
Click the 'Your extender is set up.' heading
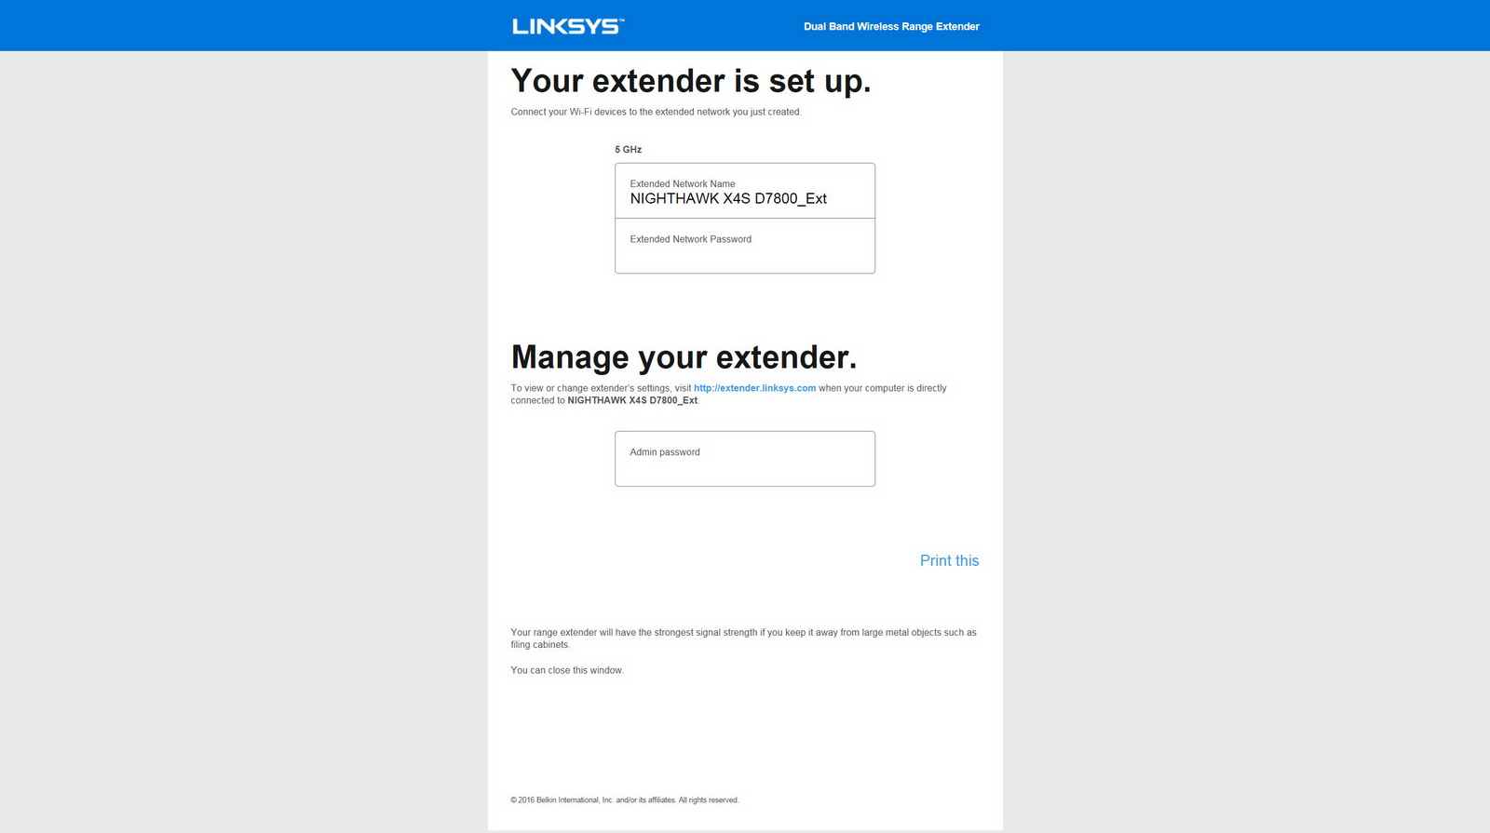coord(691,82)
